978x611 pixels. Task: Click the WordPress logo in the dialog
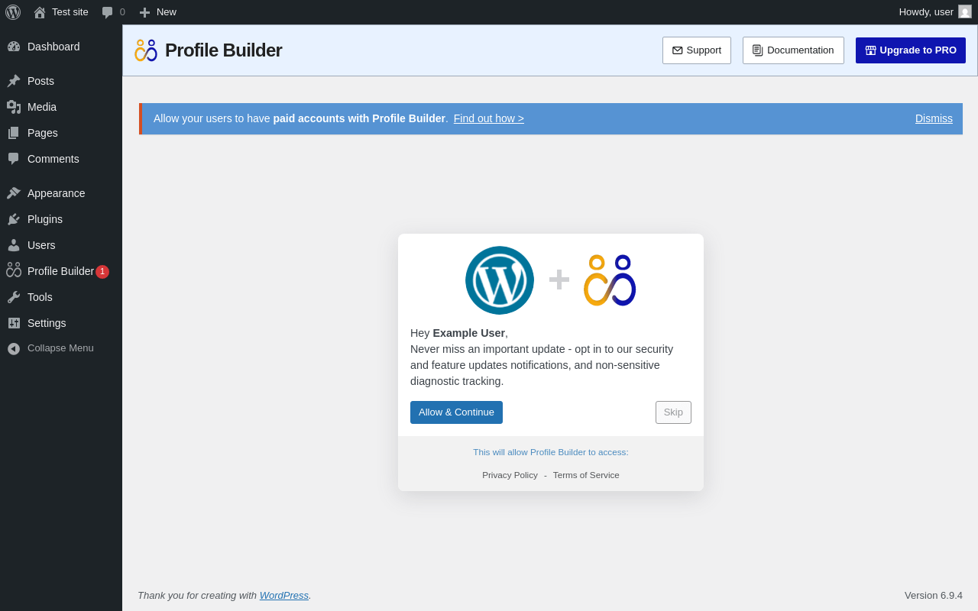(x=500, y=280)
